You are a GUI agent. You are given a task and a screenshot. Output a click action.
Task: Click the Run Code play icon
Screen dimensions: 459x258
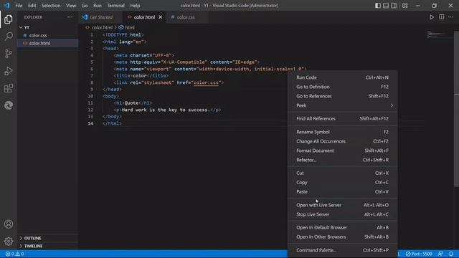click(432, 17)
